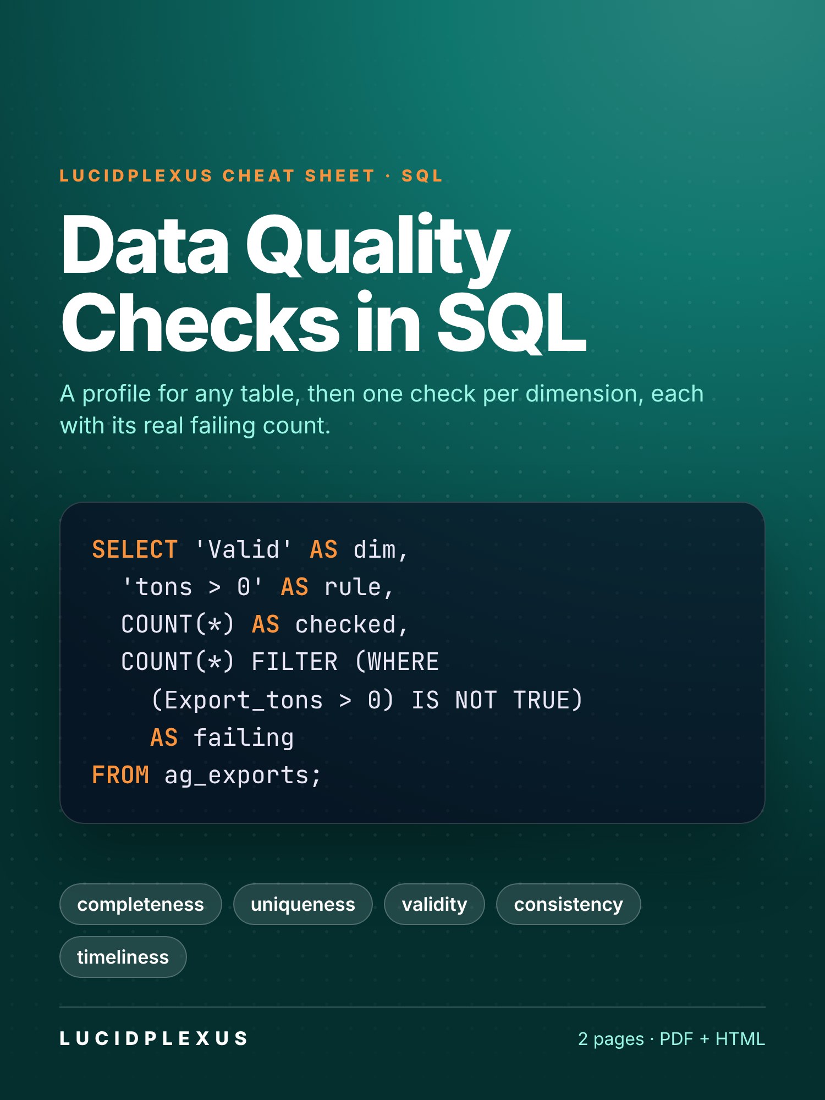Select the 'consistency' tag pill
The image size is (825, 1100).
568,904
